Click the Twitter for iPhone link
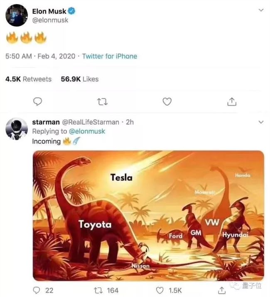The width and height of the screenshot is (270, 297). coord(109,56)
